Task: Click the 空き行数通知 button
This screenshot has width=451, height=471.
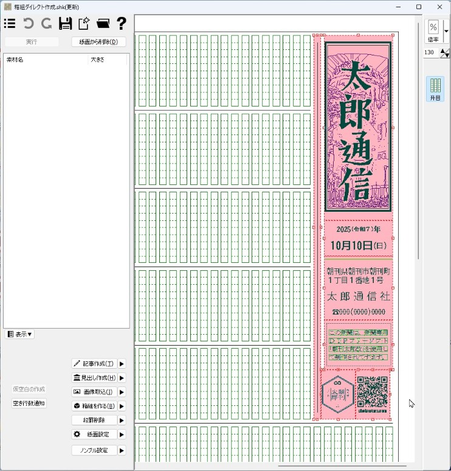Action: 29,403
